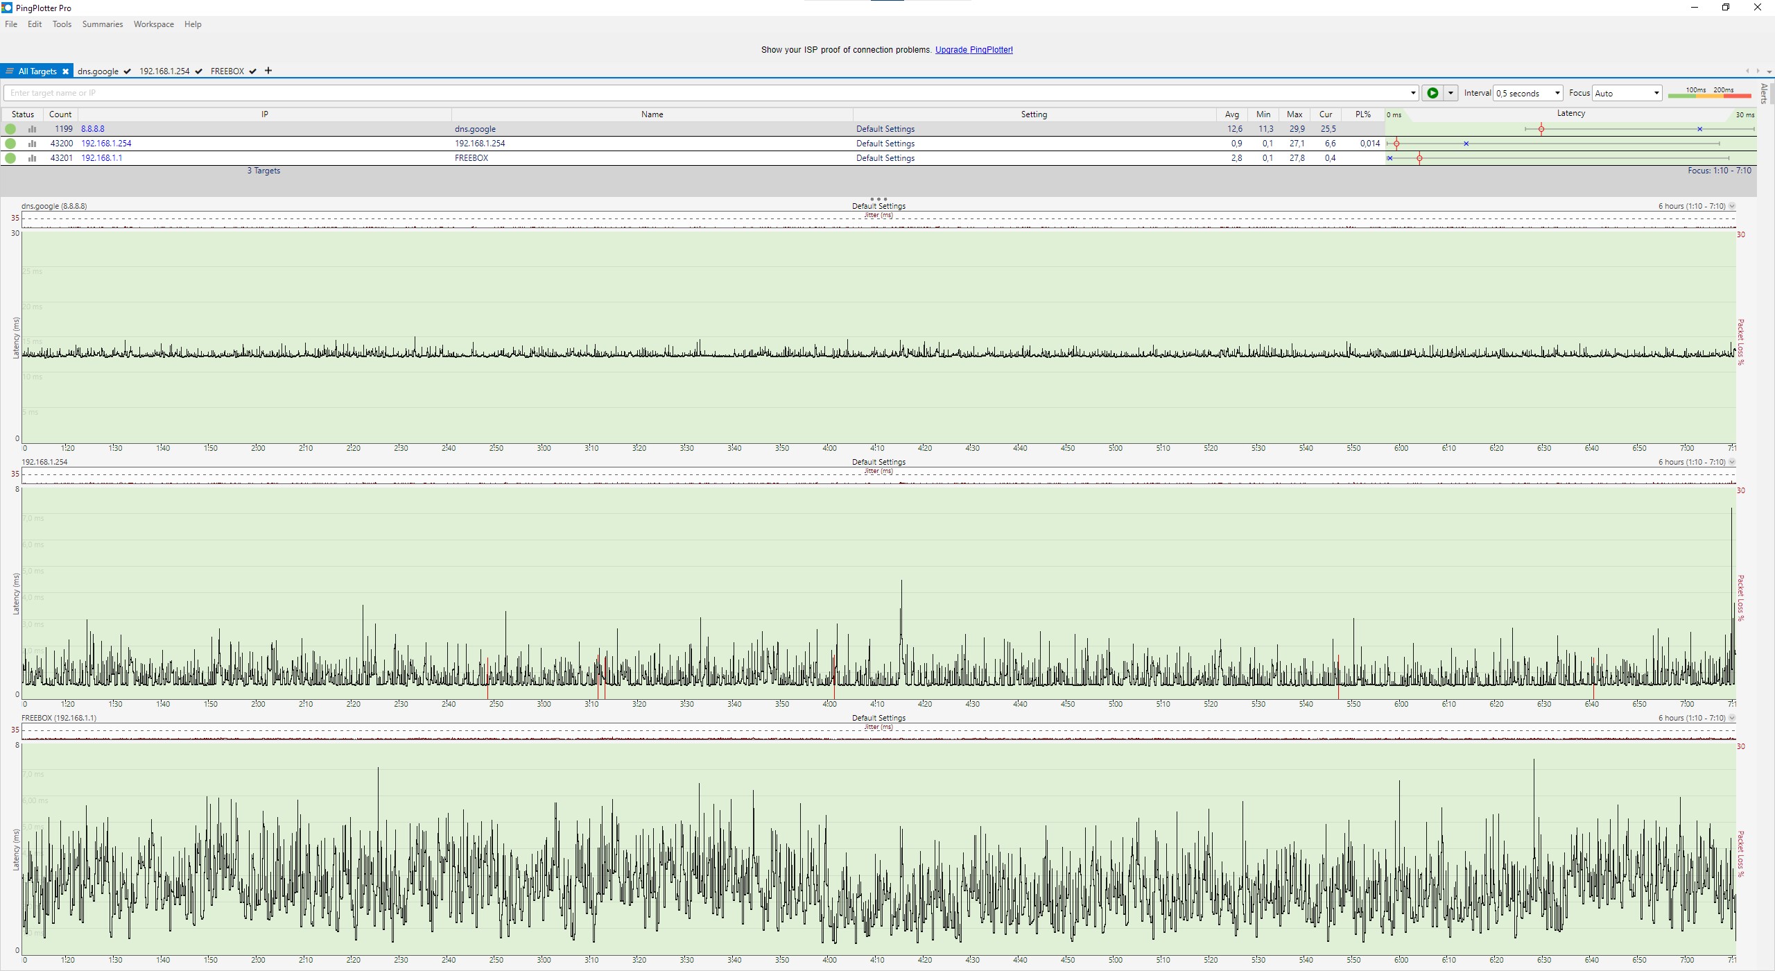Toggle checkmark on FREEBOX tab
This screenshot has height=971, width=1775.
tap(253, 71)
